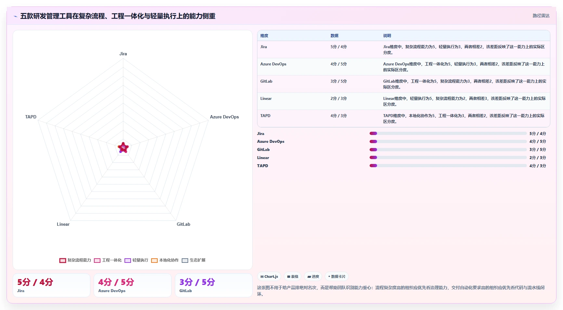Toggle the 复杂流程能力 legend item
The height and width of the screenshot is (310, 563).
point(75,260)
